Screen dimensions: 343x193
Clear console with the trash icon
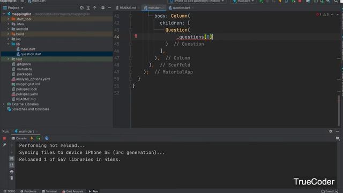[x=12, y=178]
